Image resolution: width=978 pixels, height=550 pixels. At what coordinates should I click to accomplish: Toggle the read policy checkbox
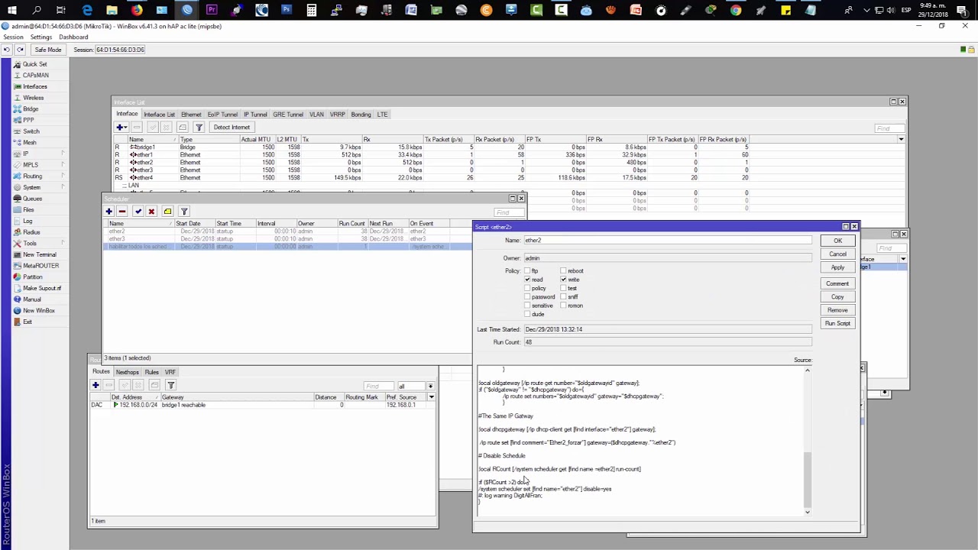pyautogui.click(x=527, y=280)
